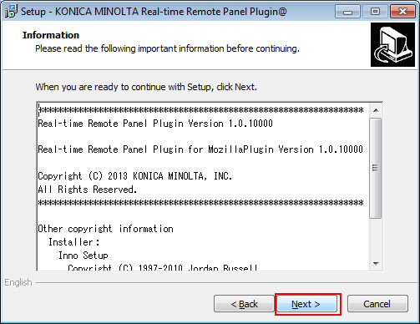
Task: Open the setup icon system menu in title bar
Action: (x=11, y=11)
